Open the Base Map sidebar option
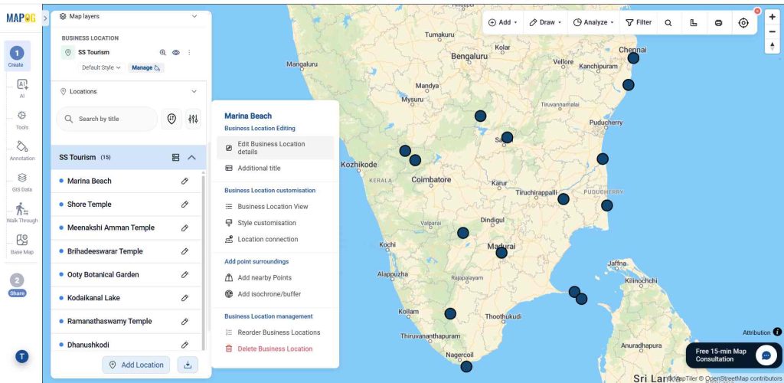 [22, 244]
